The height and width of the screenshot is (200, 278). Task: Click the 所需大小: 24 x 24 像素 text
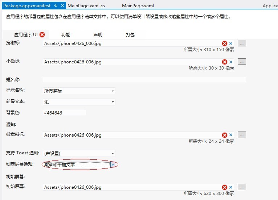(x=211, y=141)
